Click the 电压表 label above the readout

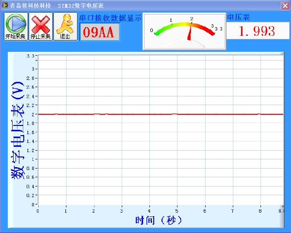coord(239,17)
